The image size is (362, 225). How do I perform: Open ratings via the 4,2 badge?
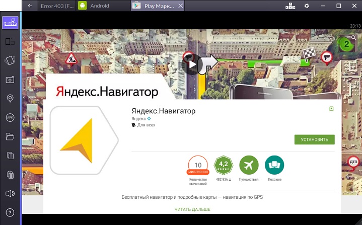(223, 165)
